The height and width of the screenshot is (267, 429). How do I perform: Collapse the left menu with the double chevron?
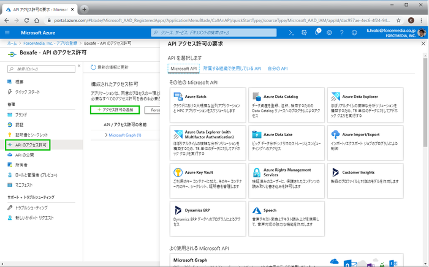tap(79, 66)
